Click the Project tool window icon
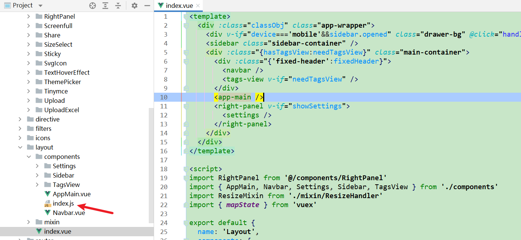The image size is (521, 240). click(7, 6)
